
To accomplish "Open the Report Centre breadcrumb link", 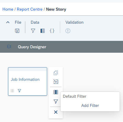I will pyautogui.click(x=30, y=9).
